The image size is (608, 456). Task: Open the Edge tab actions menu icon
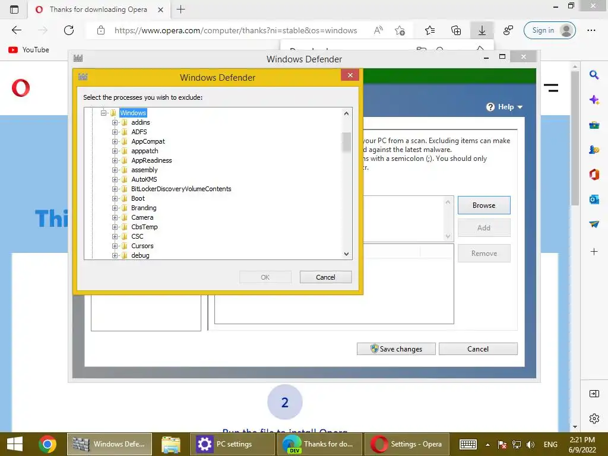tap(14, 9)
